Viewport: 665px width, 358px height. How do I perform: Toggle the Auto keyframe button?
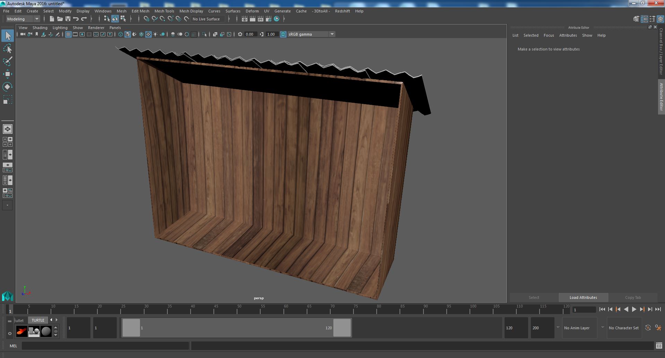648,328
